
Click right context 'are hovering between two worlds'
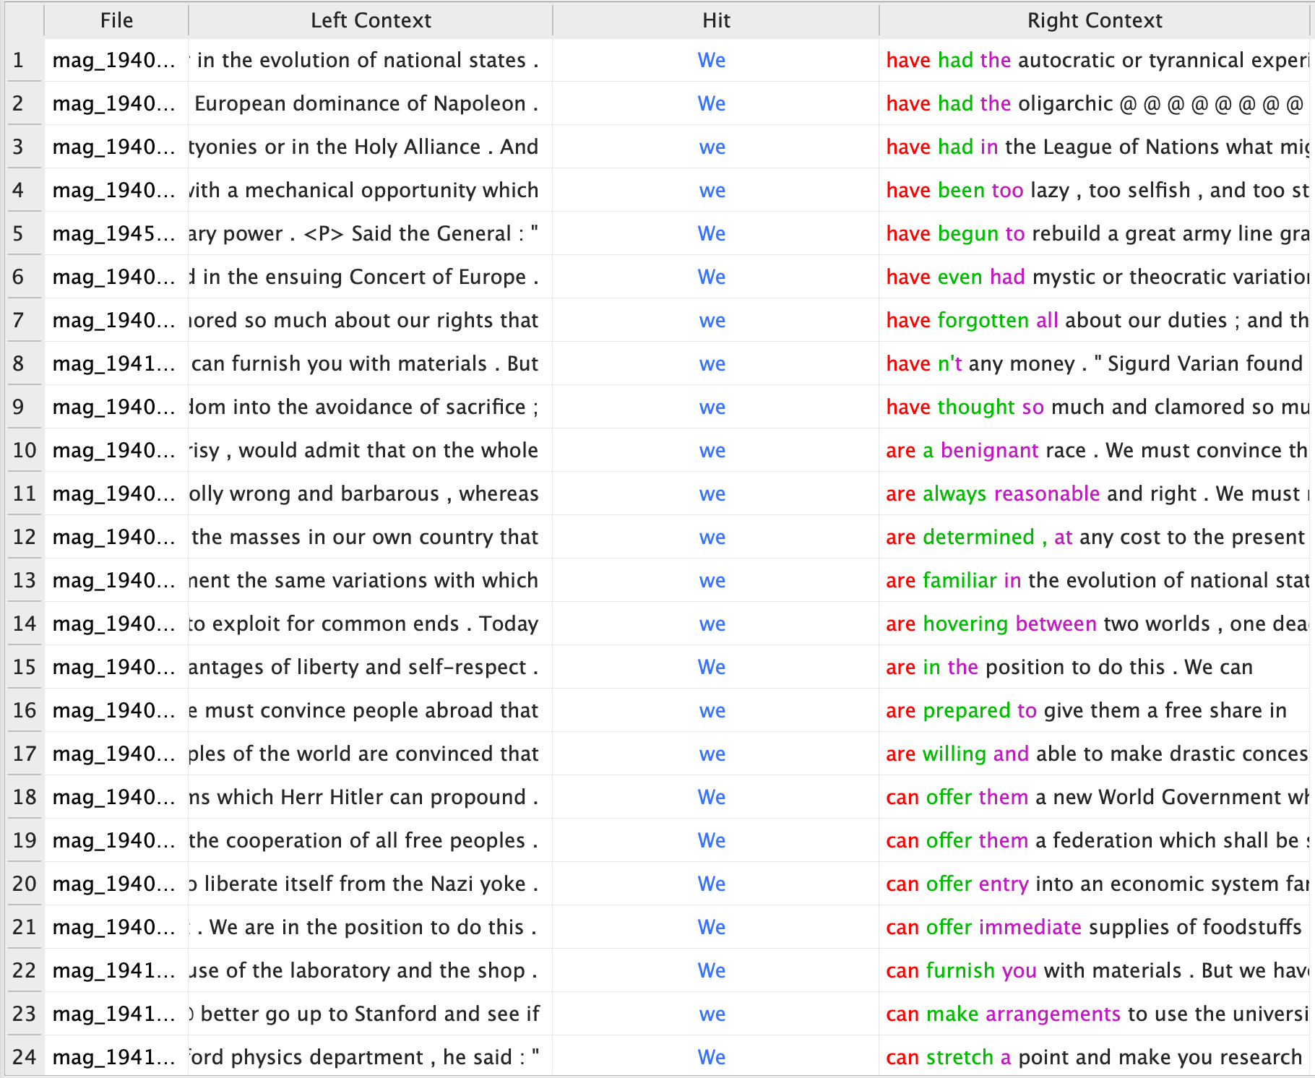click(x=1048, y=624)
